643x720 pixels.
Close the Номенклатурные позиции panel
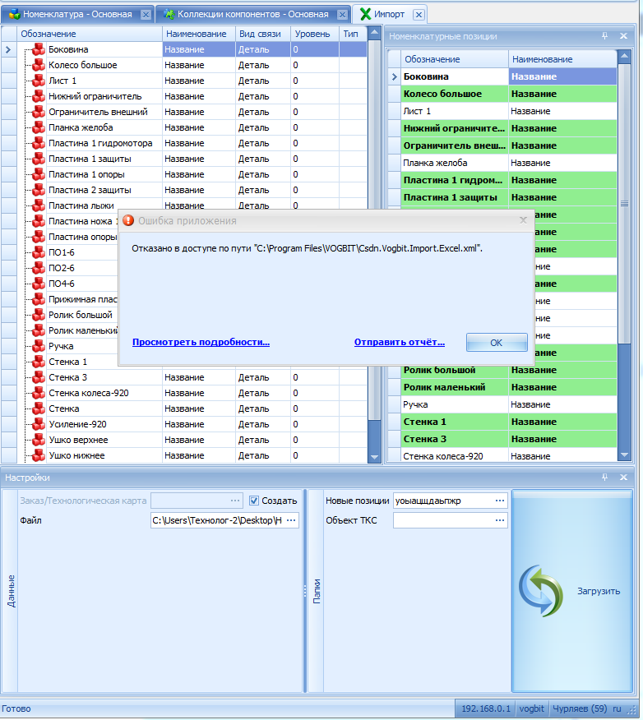click(x=623, y=36)
